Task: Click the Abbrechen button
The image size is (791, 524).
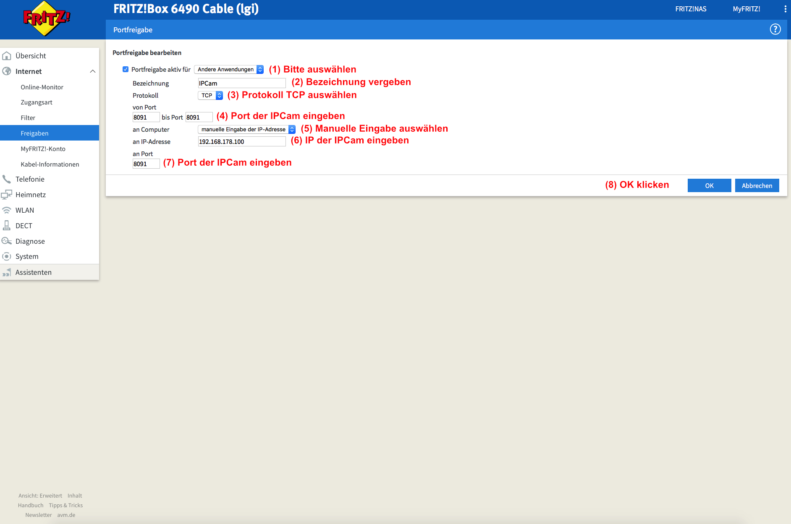Action: (757, 185)
